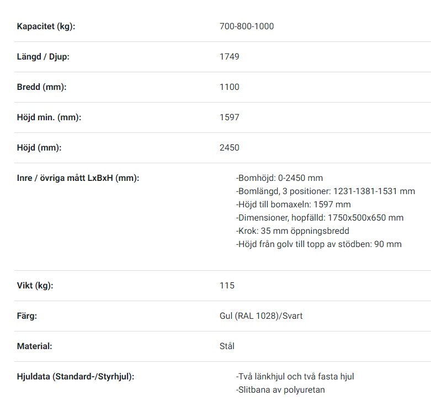431x412 pixels.
Task: Click the Slitbana av polyuretan line
Action: click(x=280, y=390)
